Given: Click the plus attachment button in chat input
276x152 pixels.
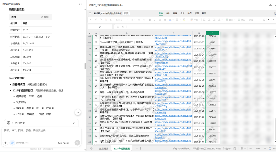Looking at the screenshot, I should (5, 143).
